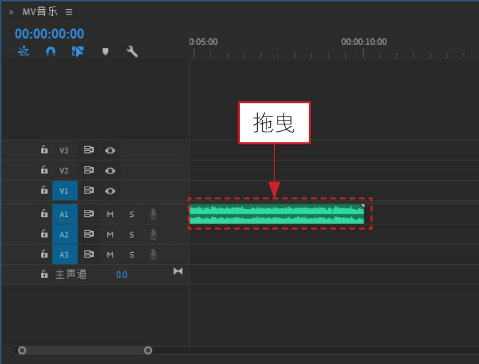Click track target button A1

coord(65,214)
